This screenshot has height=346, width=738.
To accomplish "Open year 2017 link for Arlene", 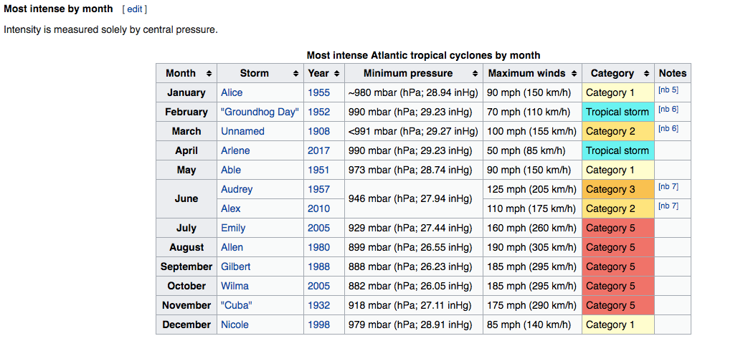I will (x=318, y=151).
